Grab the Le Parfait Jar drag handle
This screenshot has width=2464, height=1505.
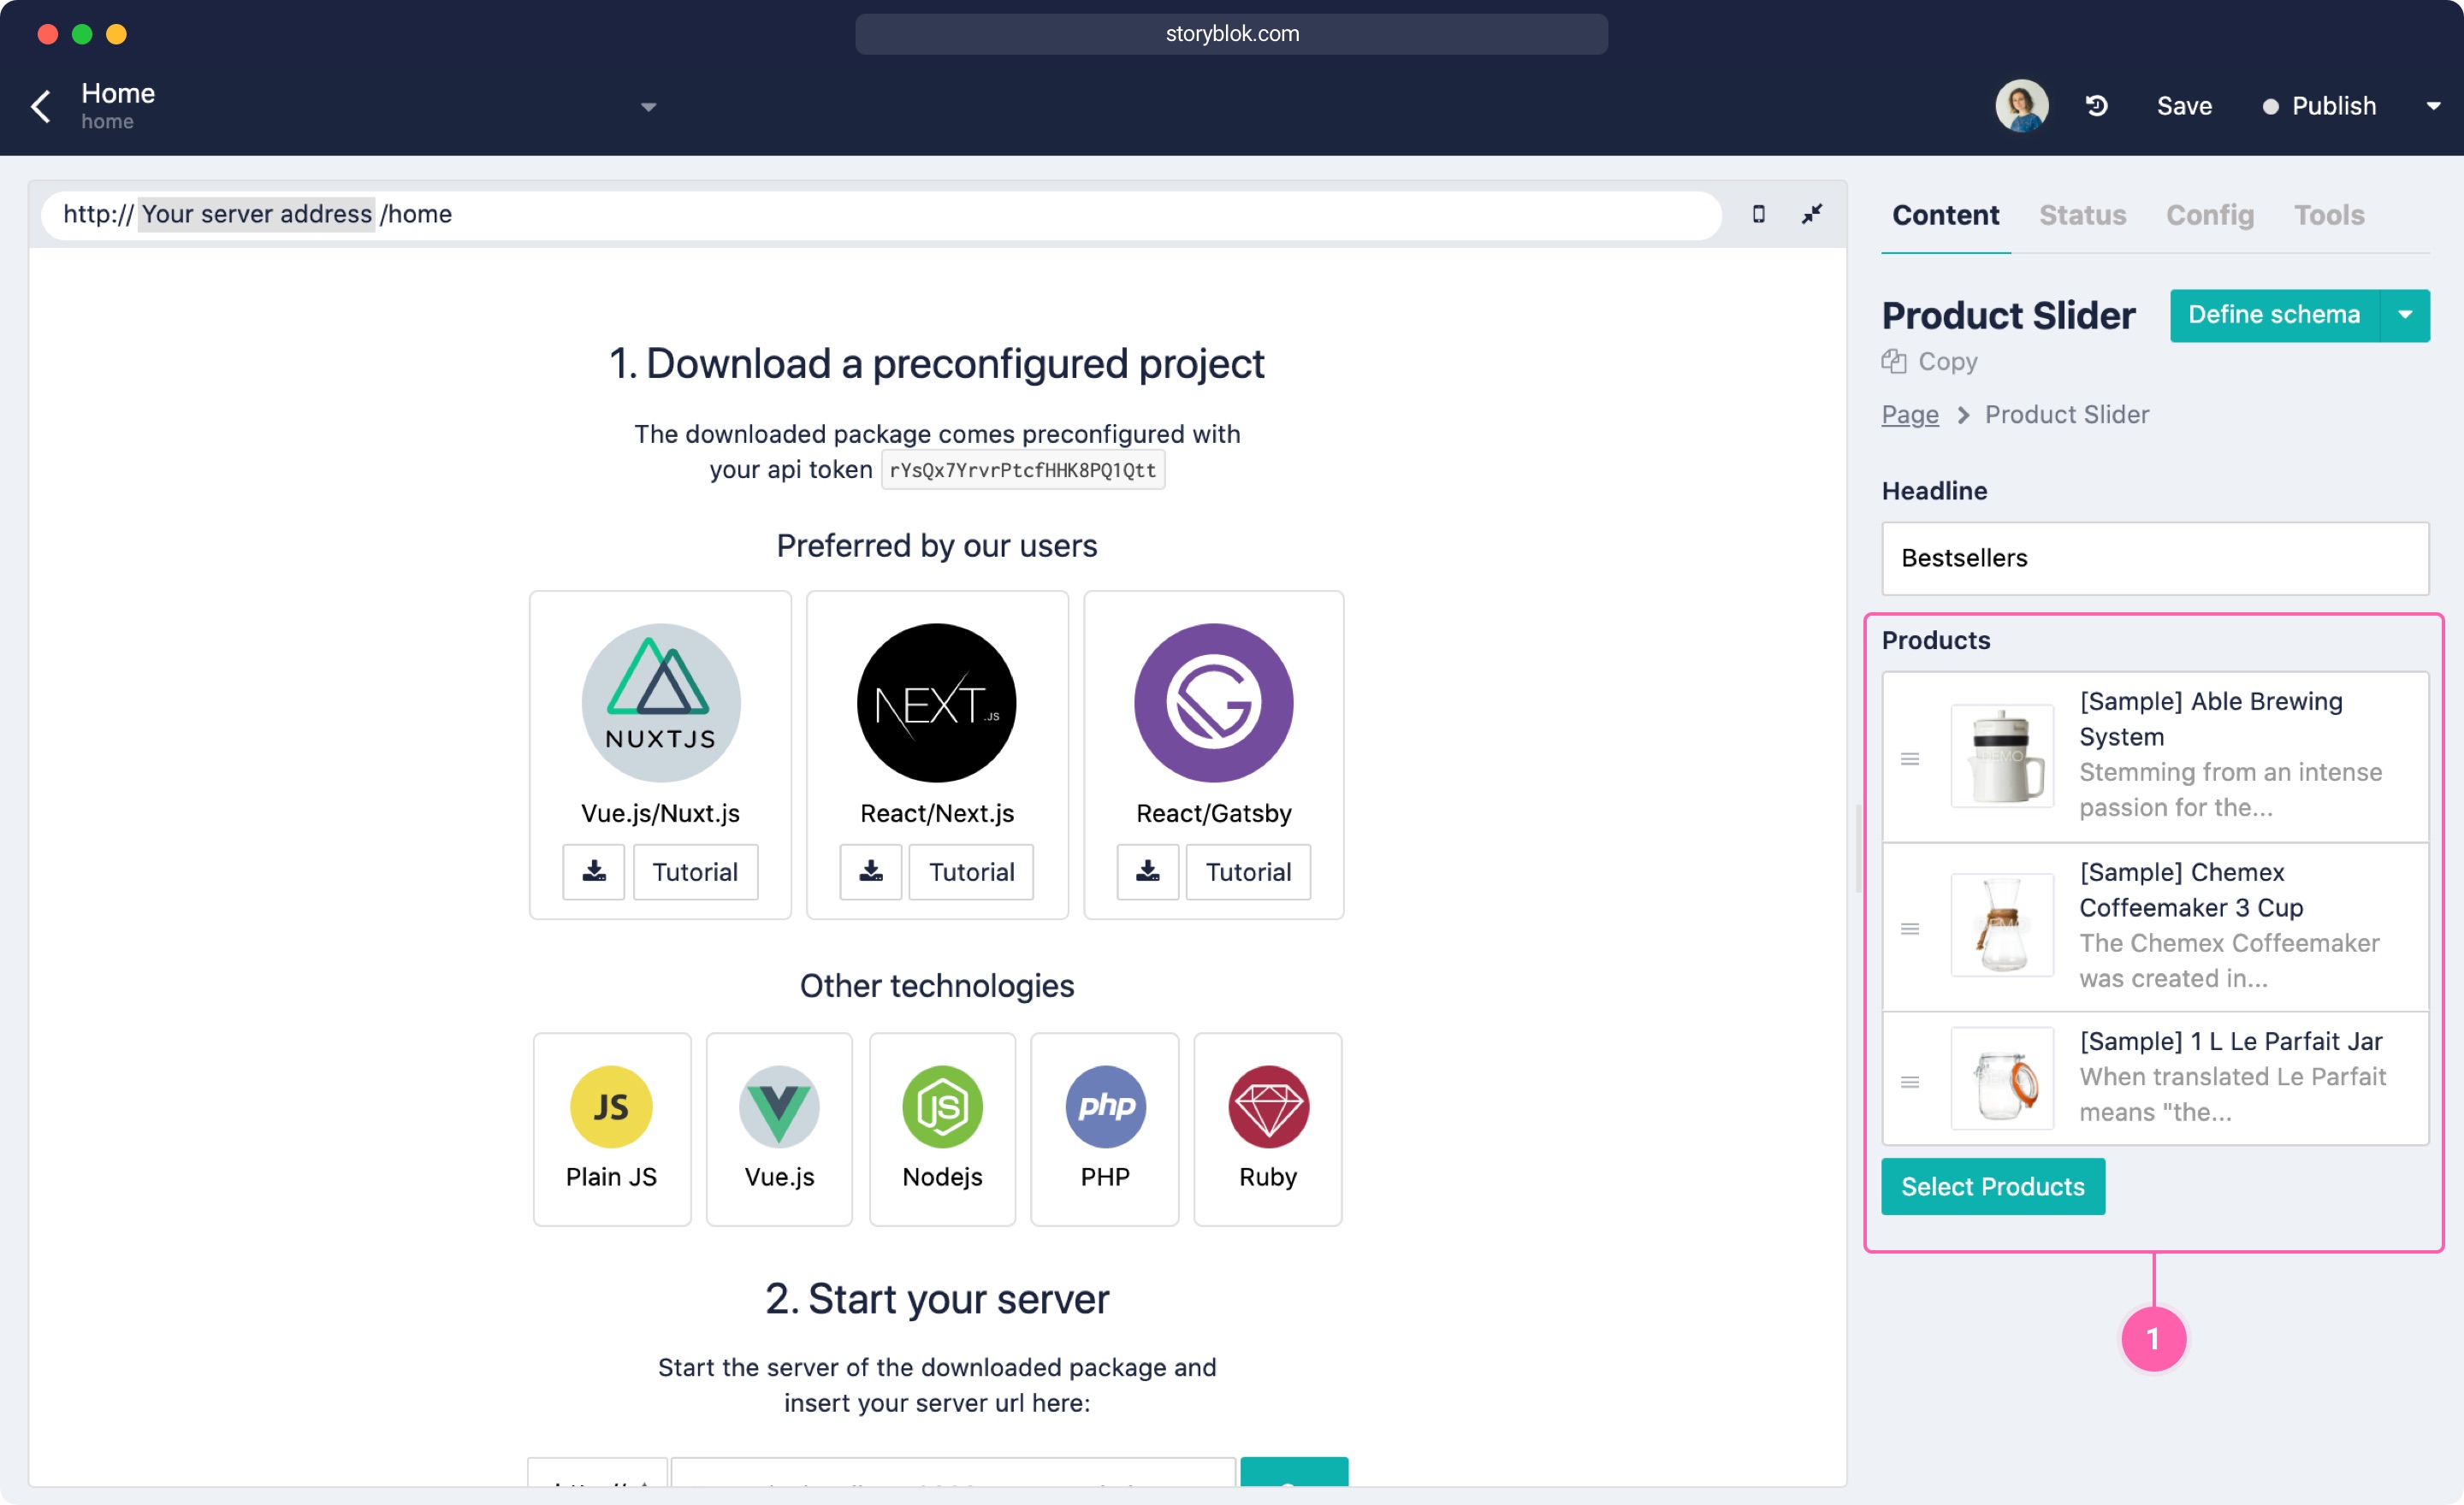[1909, 1081]
